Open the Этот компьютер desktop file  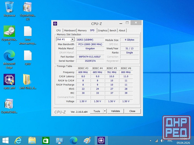coord(28,35)
